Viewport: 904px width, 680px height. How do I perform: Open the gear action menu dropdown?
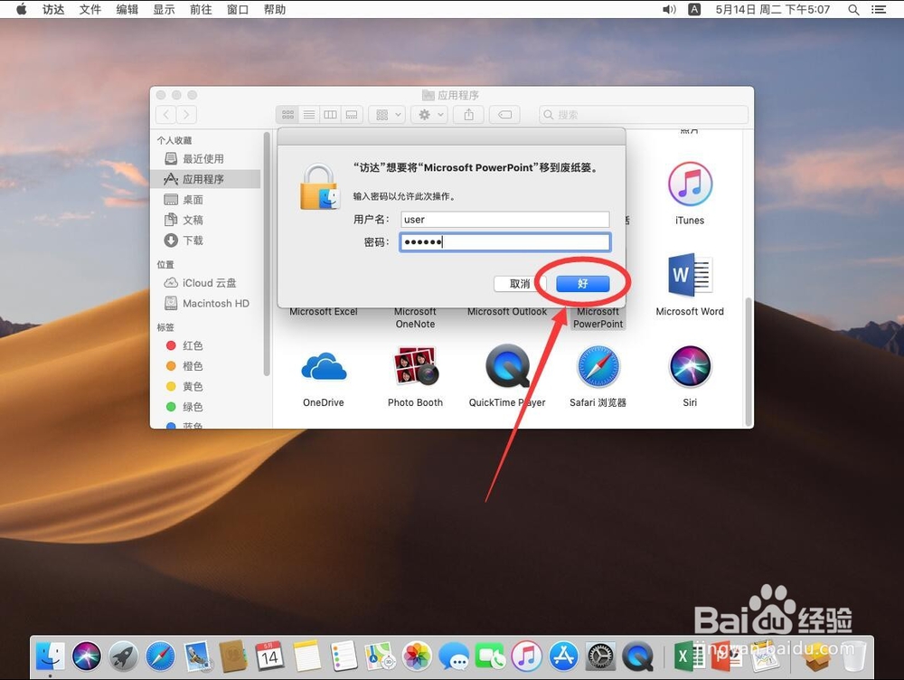(x=429, y=115)
